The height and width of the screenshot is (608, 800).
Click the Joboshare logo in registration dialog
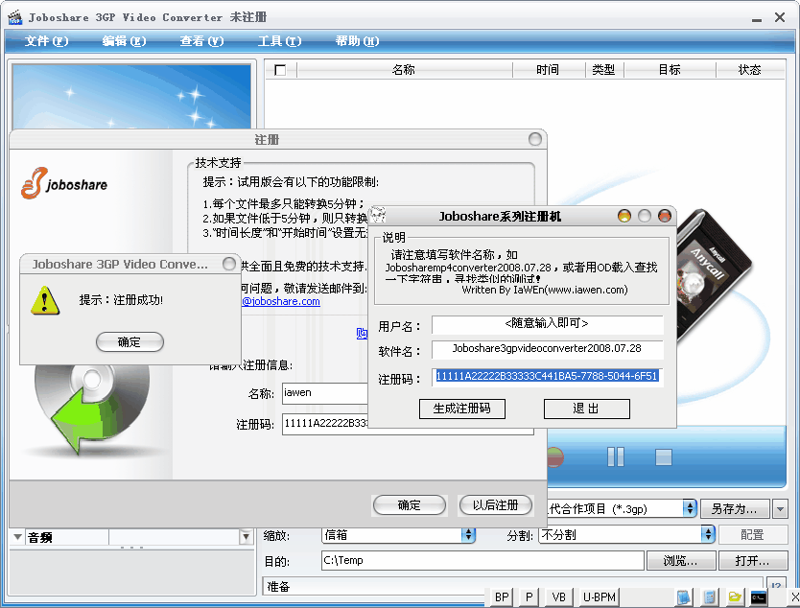click(x=65, y=182)
